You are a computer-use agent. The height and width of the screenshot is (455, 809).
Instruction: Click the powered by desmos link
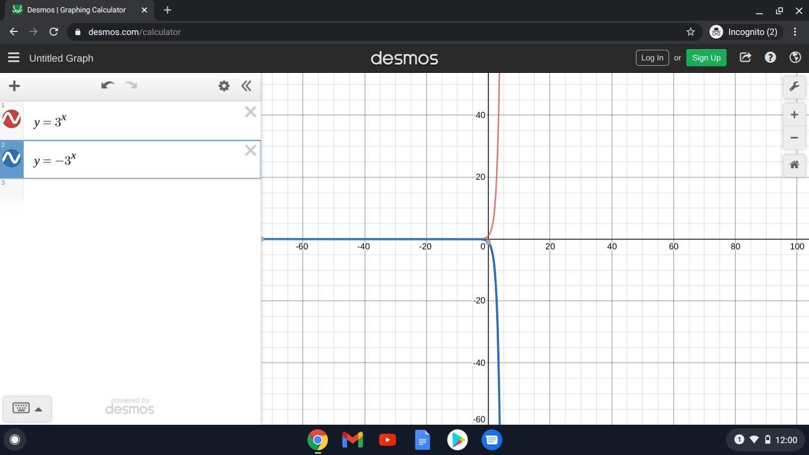[130, 406]
